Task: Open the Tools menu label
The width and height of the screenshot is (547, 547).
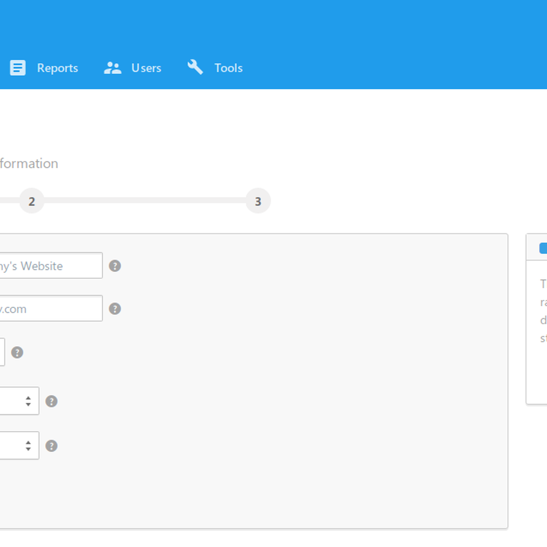Action: (228, 68)
